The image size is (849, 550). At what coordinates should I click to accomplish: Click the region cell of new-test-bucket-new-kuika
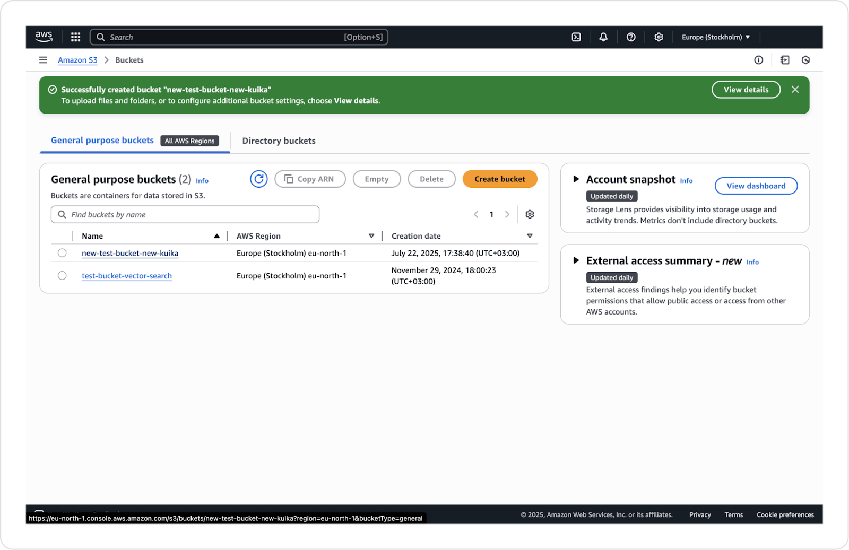coord(291,254)
